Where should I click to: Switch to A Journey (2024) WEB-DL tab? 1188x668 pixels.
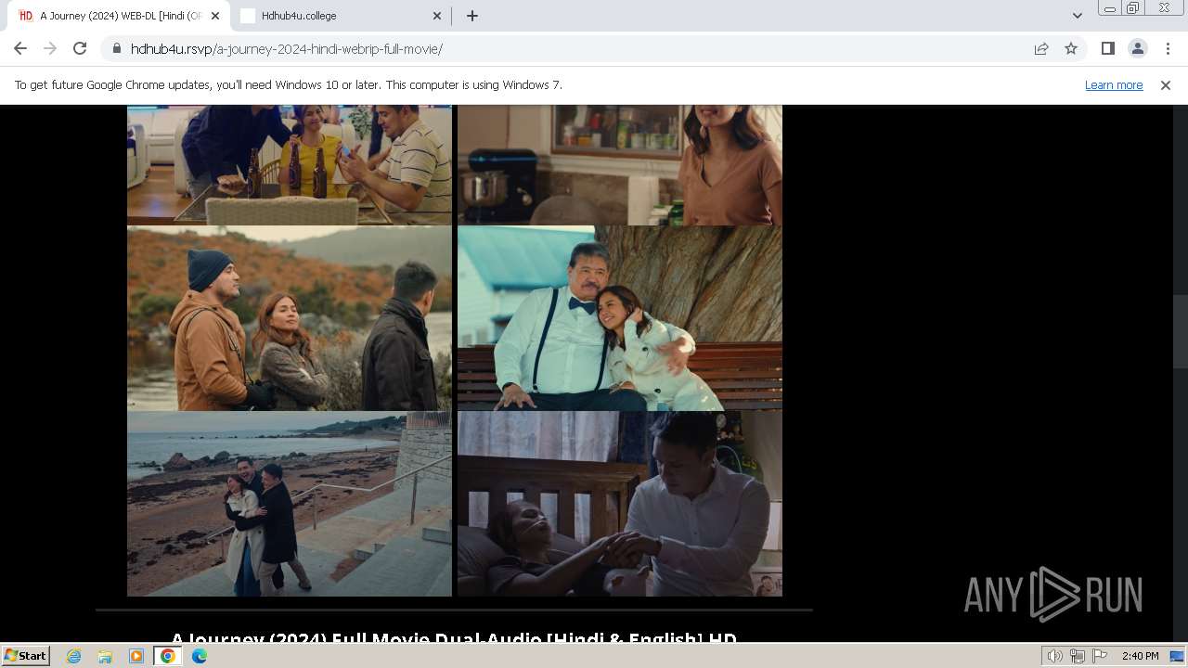point(121,16)
